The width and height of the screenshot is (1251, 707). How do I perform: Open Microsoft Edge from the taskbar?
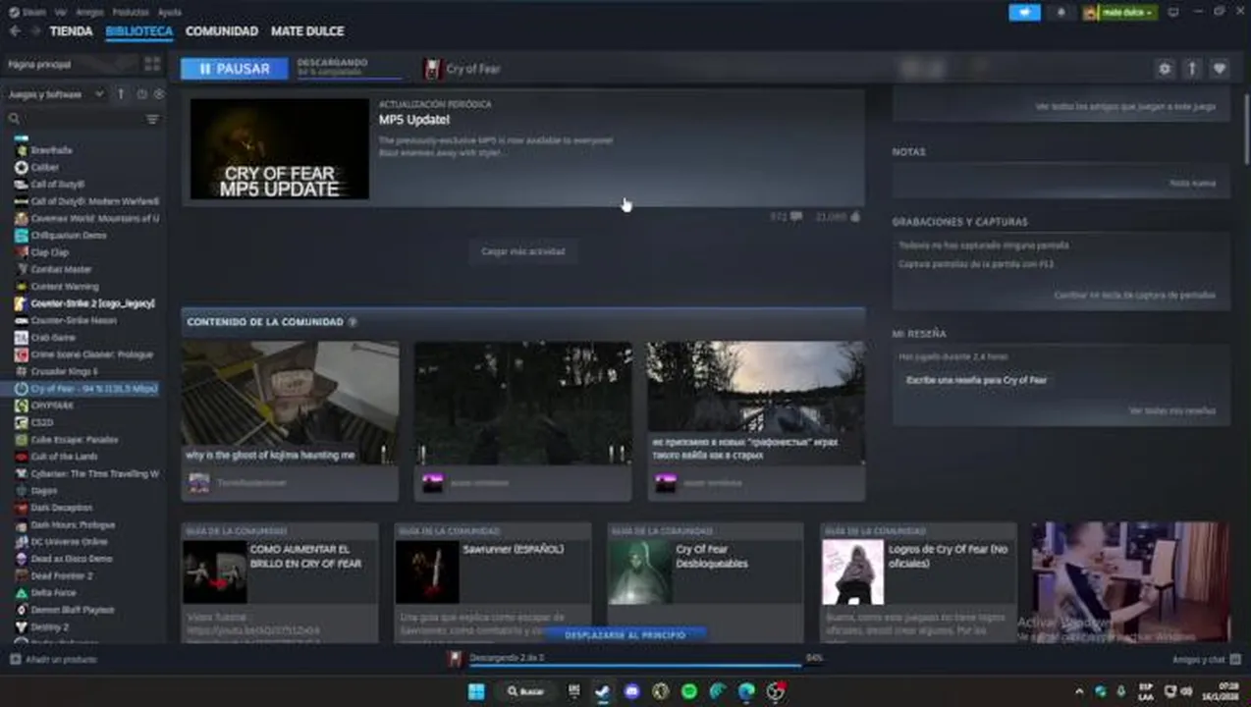(746, 691)
